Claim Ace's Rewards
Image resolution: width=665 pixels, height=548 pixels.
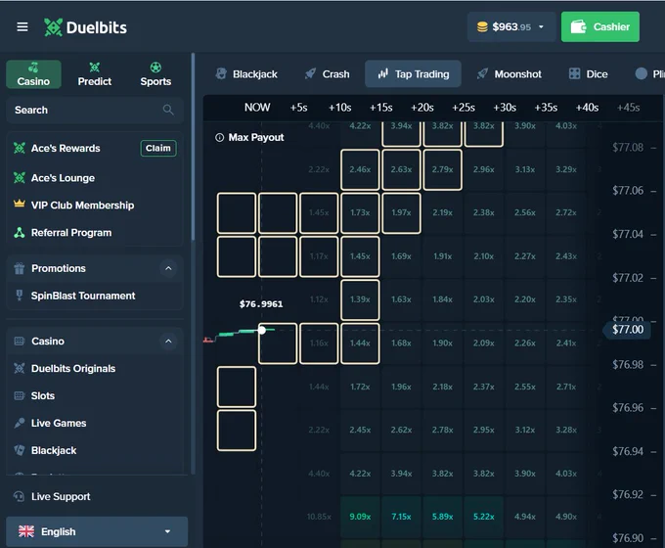[x=158, y=148]
